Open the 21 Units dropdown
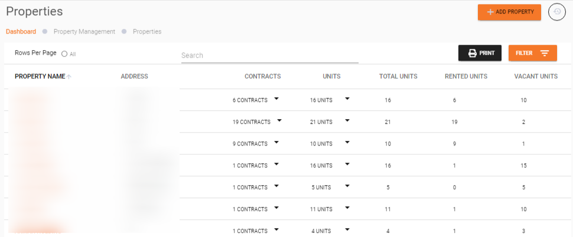This screenshot has height=237, width=573. click(347, 121)
